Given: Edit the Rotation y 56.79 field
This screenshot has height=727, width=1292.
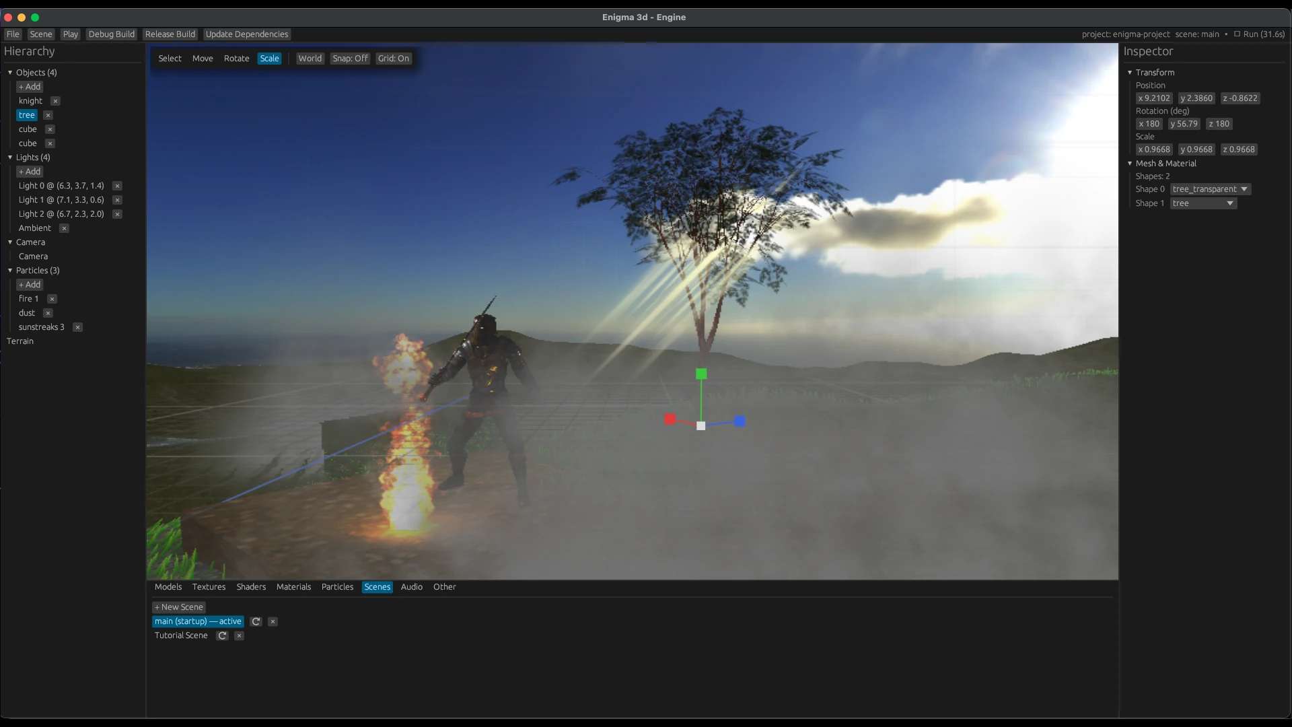Looking at the screenshot, I should click(1184, 124).
